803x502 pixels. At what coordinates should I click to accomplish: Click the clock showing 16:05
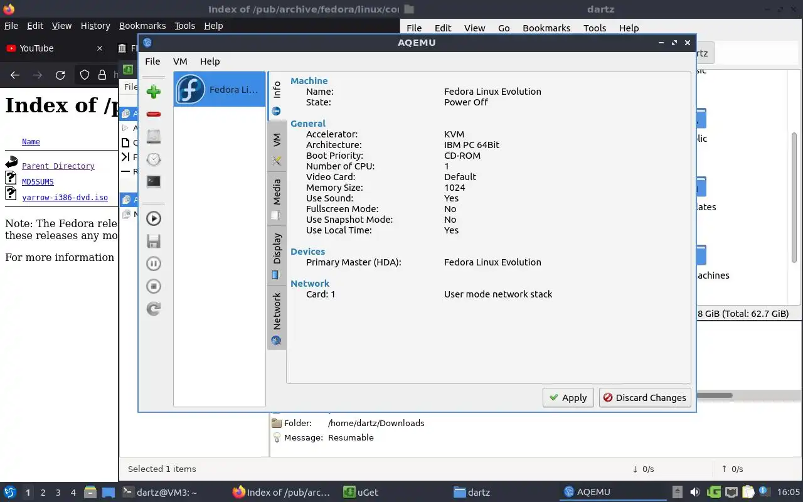[x=789, y=492]
